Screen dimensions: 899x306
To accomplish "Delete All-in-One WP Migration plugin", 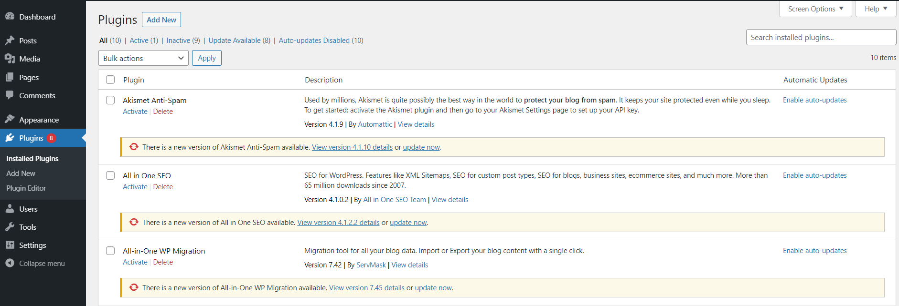I will coord(163,262).
